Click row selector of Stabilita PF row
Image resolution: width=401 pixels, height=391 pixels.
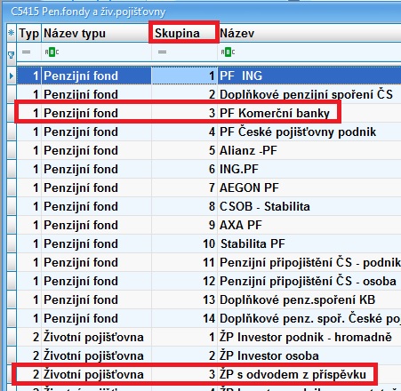point(12,243)
